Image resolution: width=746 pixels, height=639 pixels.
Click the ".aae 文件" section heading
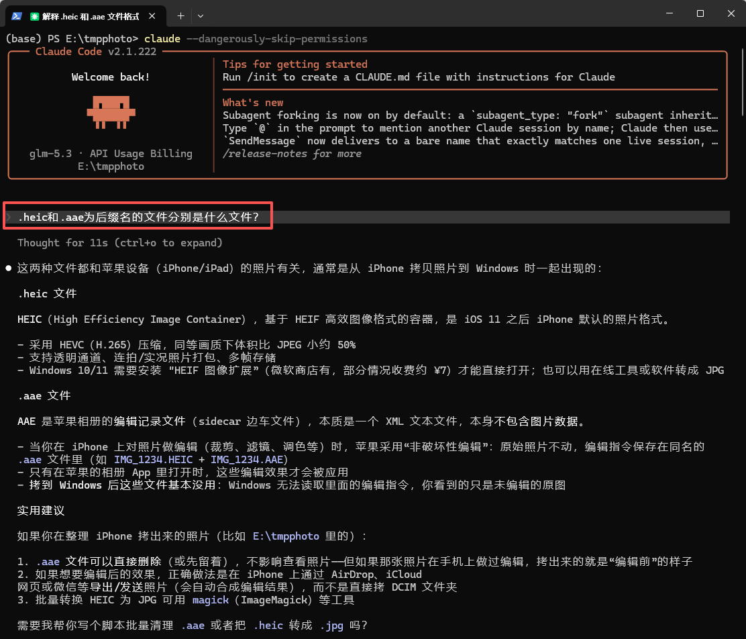(x=44, y=396)
